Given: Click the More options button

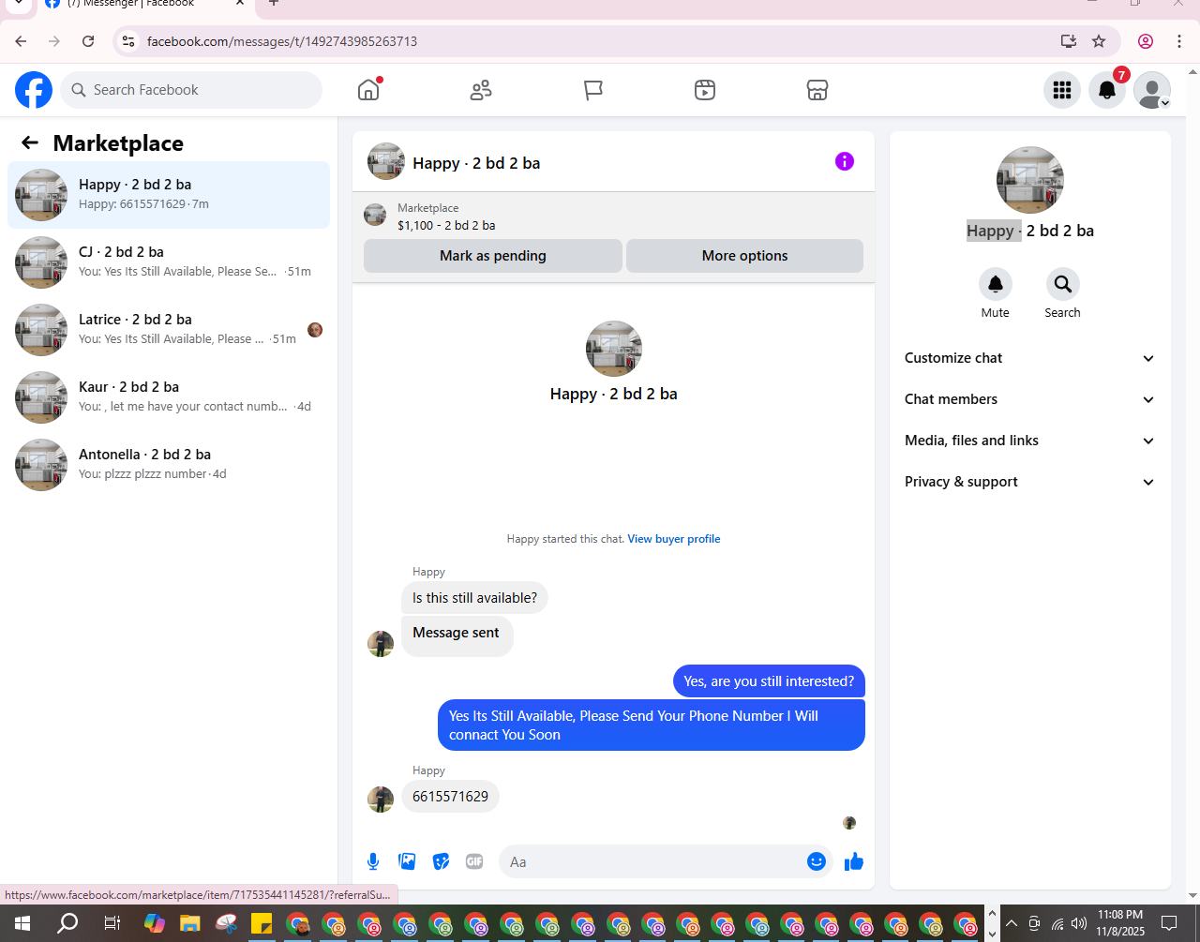Looking at the screenshot, I should [744, 256].
